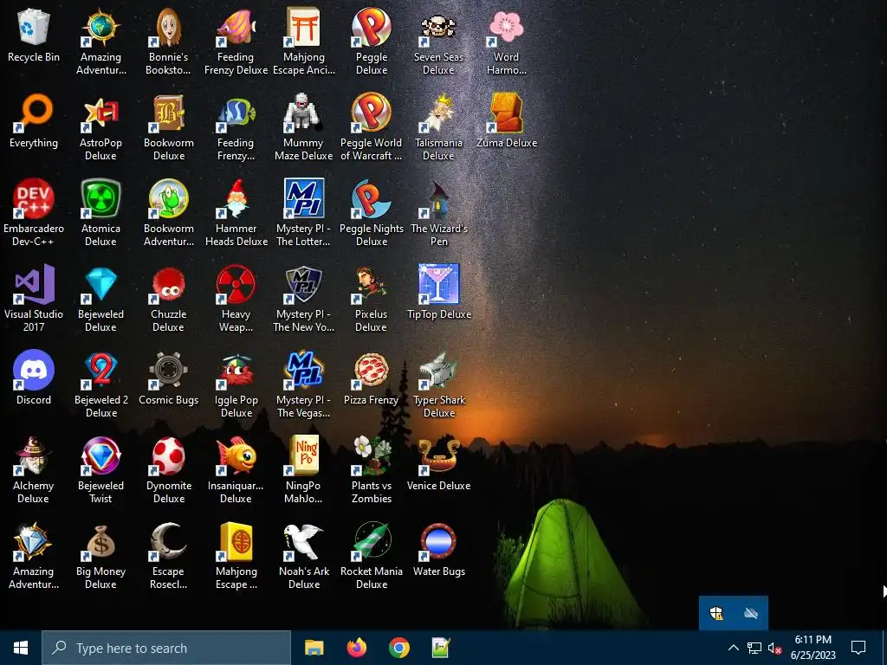This screenshot has height=665, width=887.
Task: Open the Discord desktop shortcut
Action: (34, 370)
